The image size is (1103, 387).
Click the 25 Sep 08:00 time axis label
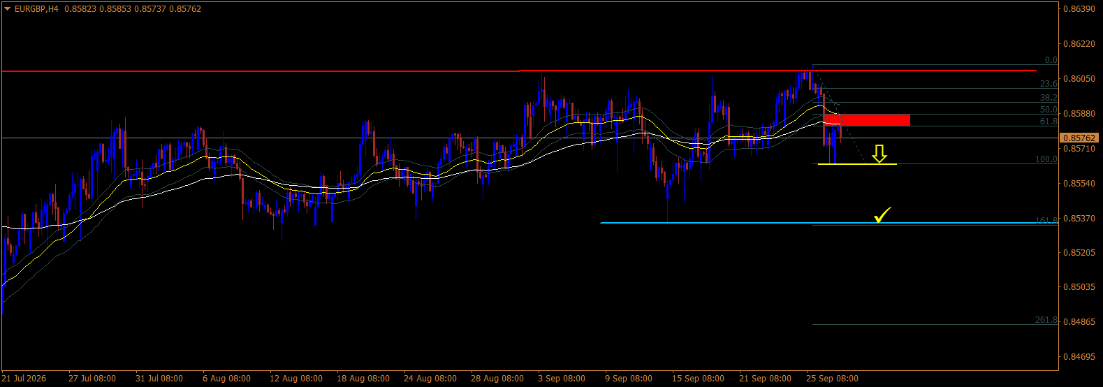(x=832, y=379)
